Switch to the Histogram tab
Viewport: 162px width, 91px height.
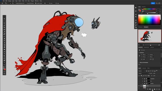[140, 27]
